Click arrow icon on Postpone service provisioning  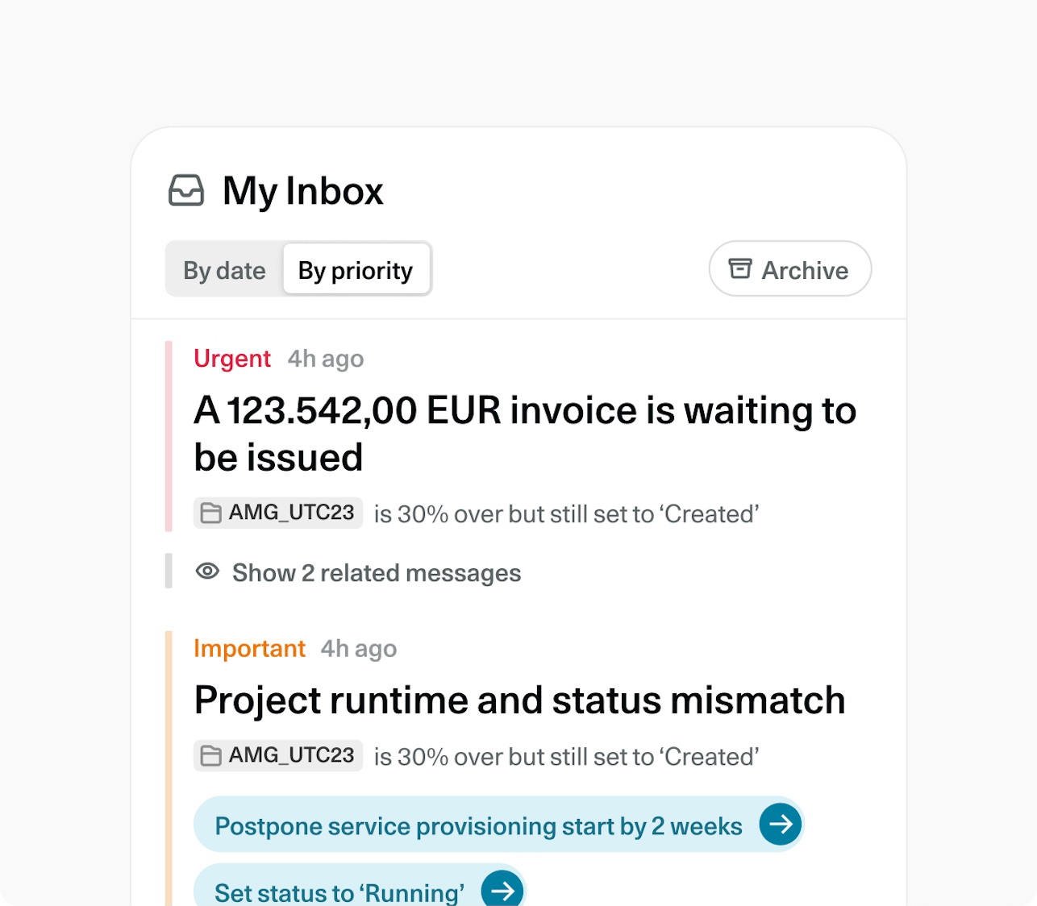(780, 824)
